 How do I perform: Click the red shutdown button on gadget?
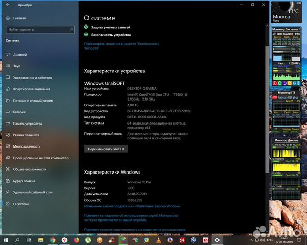click(275, 83)
